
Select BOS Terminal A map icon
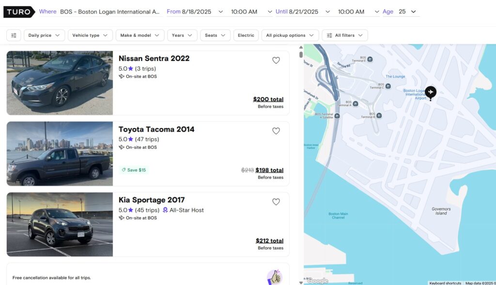(x=356, y=103)
